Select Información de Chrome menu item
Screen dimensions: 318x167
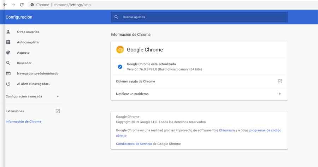pos(23,121)
